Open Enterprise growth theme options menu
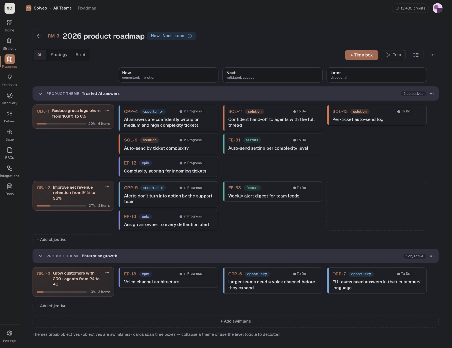 pyautogui.click(x=432, y=256)
